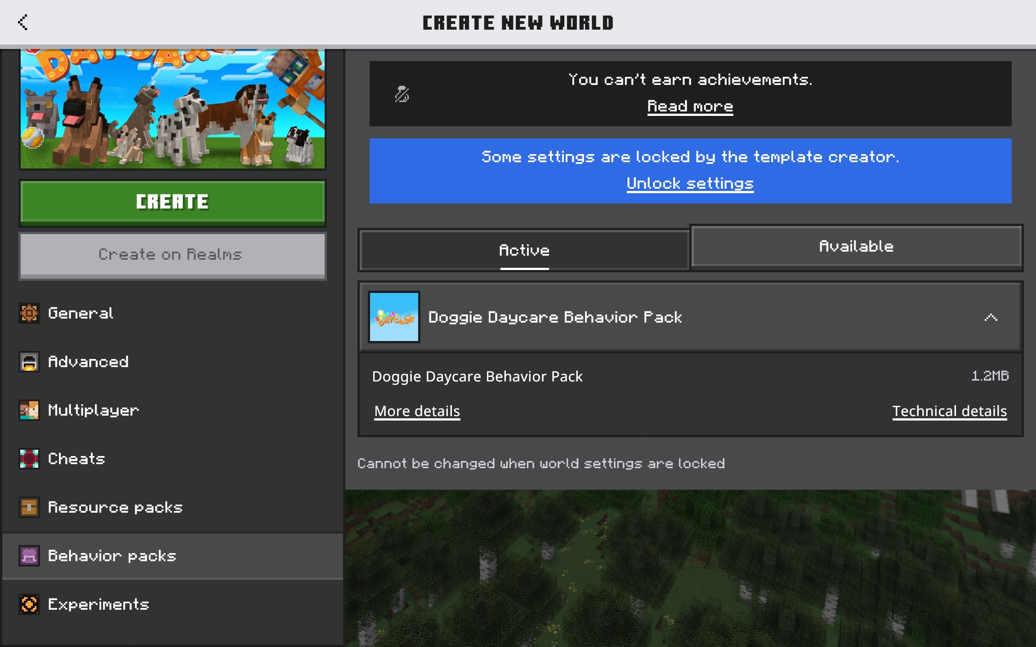Click the achievements disabled icon
The height and width of the screenshot is (647, 1036).
pyautogui.click(x=402, y=94)
